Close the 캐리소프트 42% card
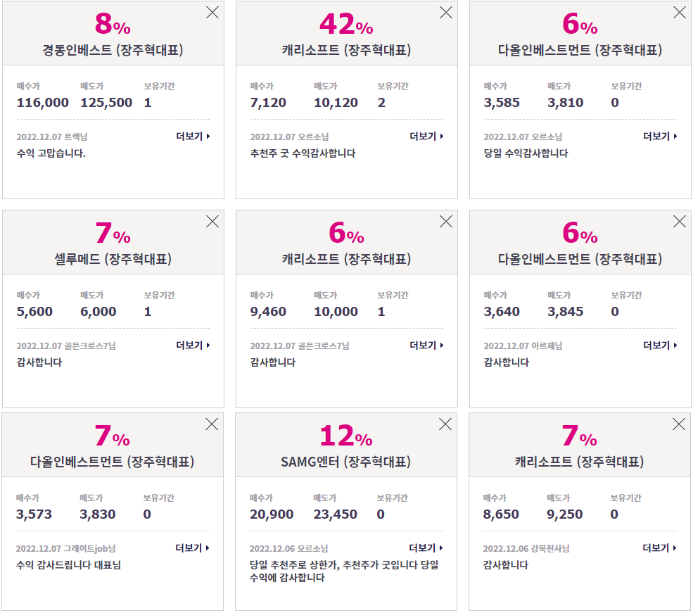 (x=446, y=13)
